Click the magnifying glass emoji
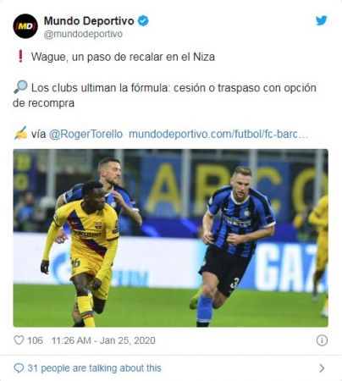The height and width of the screenshot is (381, 342). point(20,87)
